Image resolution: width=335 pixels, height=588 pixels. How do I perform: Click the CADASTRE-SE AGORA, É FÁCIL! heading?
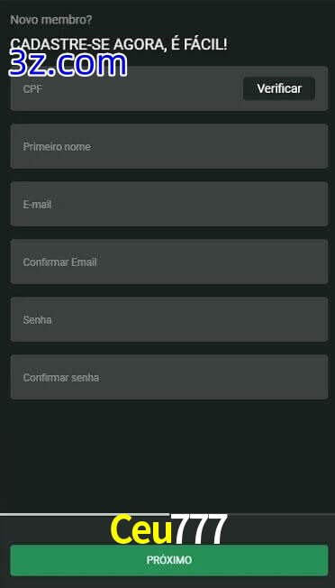[x=119, y=44]
